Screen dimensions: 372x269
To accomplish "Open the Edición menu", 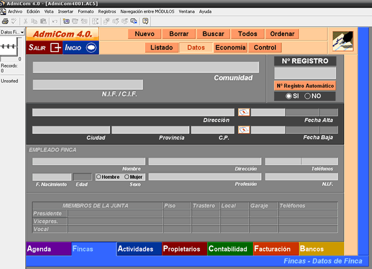I will (x=33, y=11).
